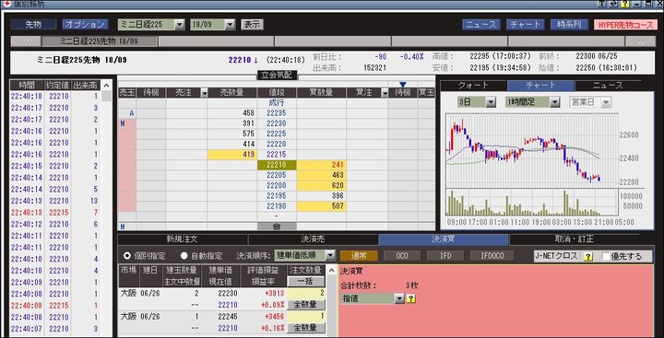The height and width of the screenshot is (338, 664).
Task: Click the pin icon in the title bar
Action: [602, 4]
